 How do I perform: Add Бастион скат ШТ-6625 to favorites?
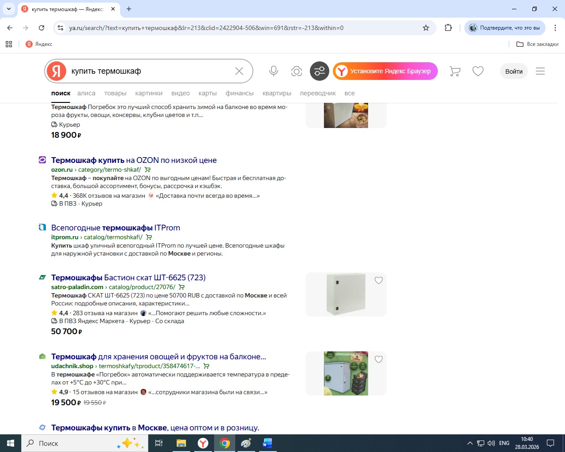[379, 280]
